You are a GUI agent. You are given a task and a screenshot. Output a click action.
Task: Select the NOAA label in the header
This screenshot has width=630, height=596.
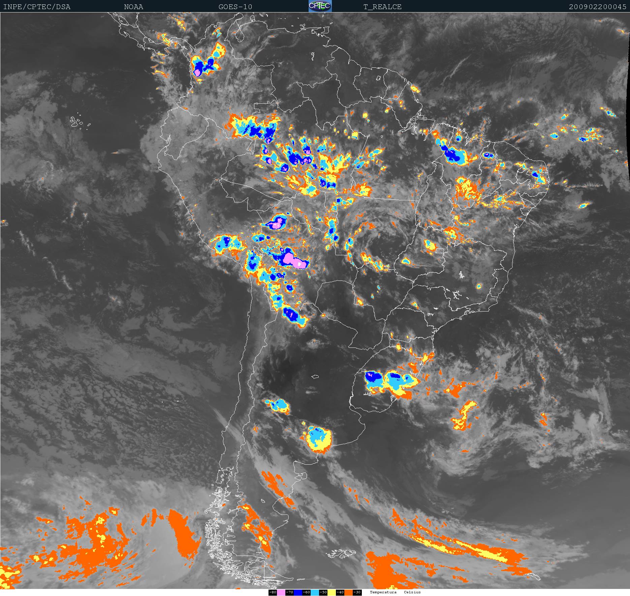tap(133, 7)
